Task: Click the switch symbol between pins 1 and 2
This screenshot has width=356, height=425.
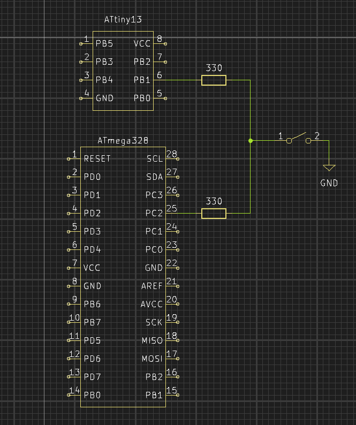Action: coord(299,138)
